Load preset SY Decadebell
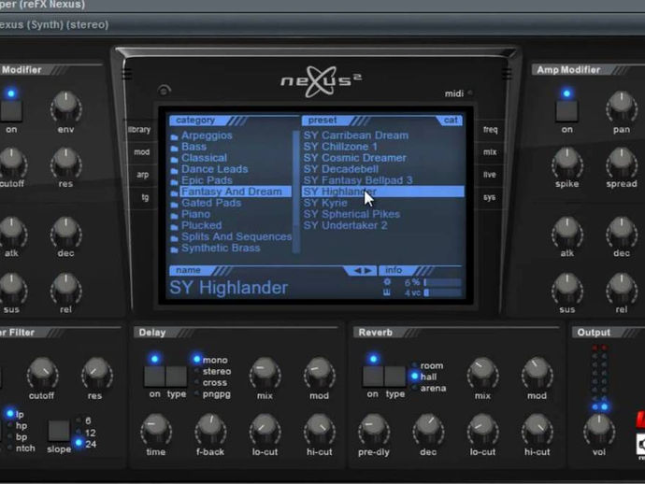This screenshot has height=484, width=645. [x=341, y=169]
